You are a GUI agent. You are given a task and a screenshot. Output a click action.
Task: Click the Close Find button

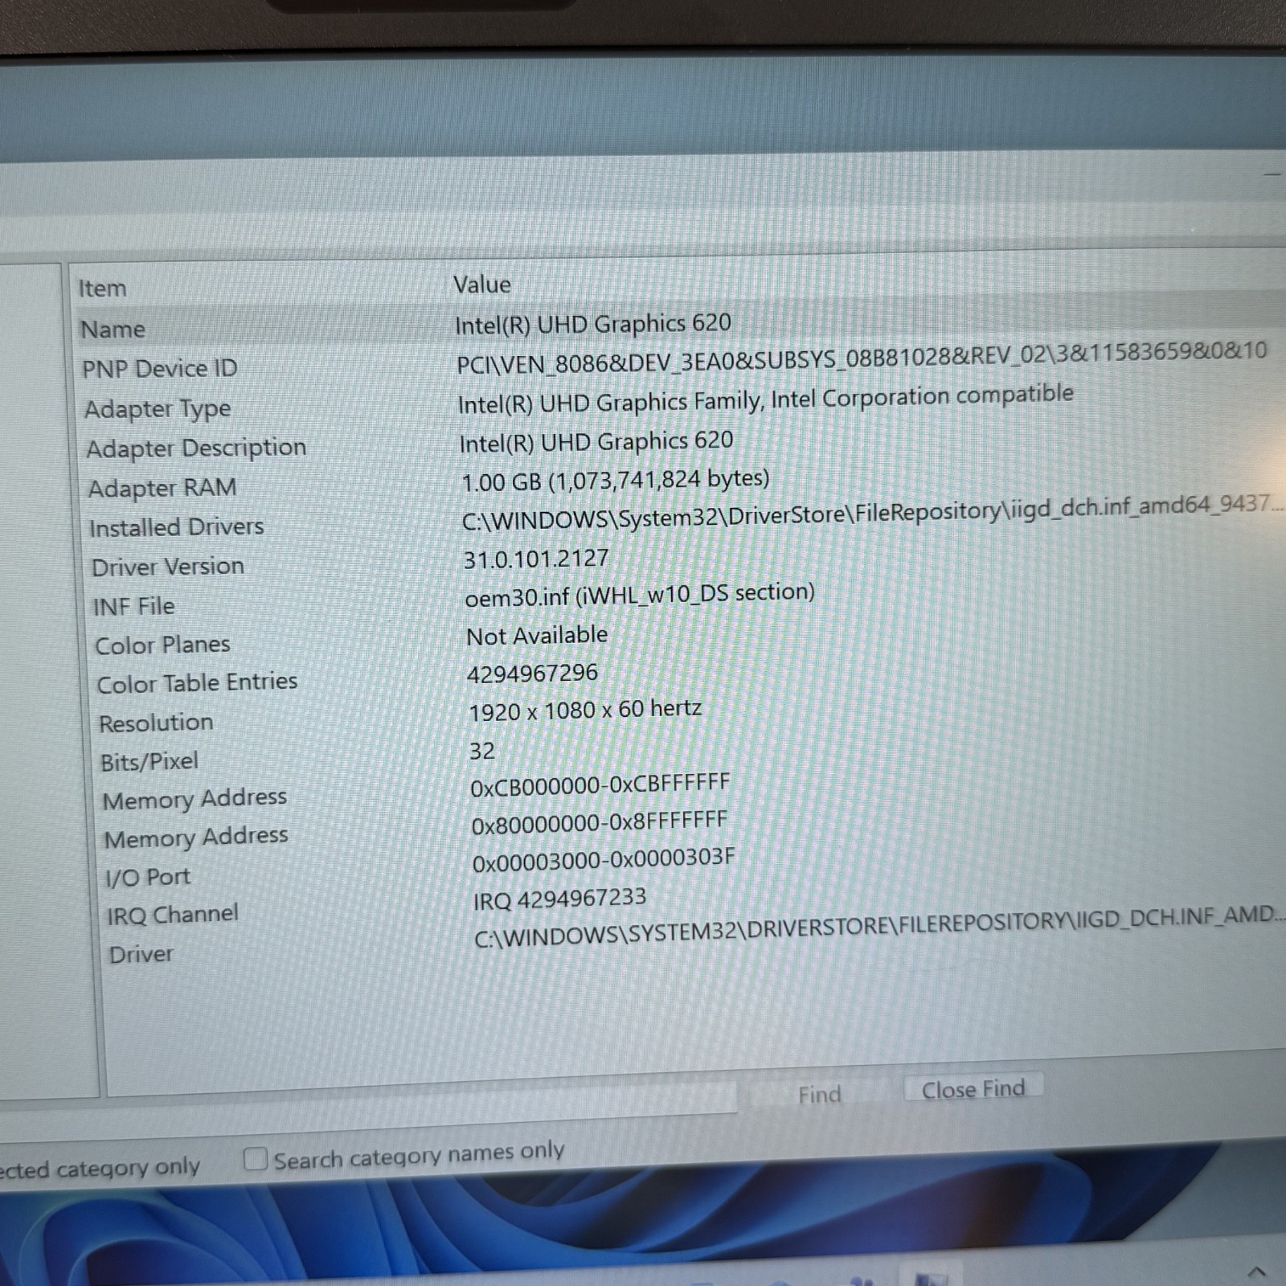click(973, 1090)
